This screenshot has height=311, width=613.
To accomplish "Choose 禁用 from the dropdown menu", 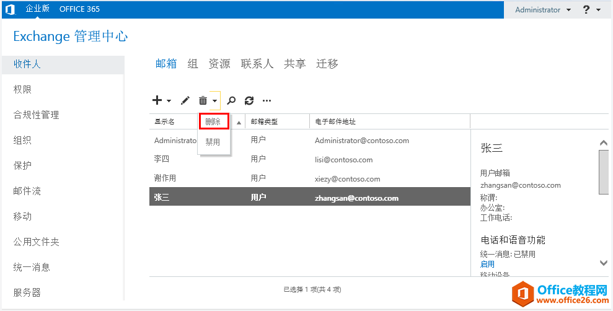I will (x=213, y=142).
